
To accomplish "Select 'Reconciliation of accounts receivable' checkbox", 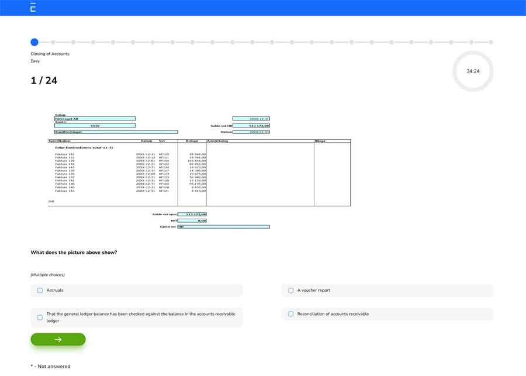I will (290, 314).
